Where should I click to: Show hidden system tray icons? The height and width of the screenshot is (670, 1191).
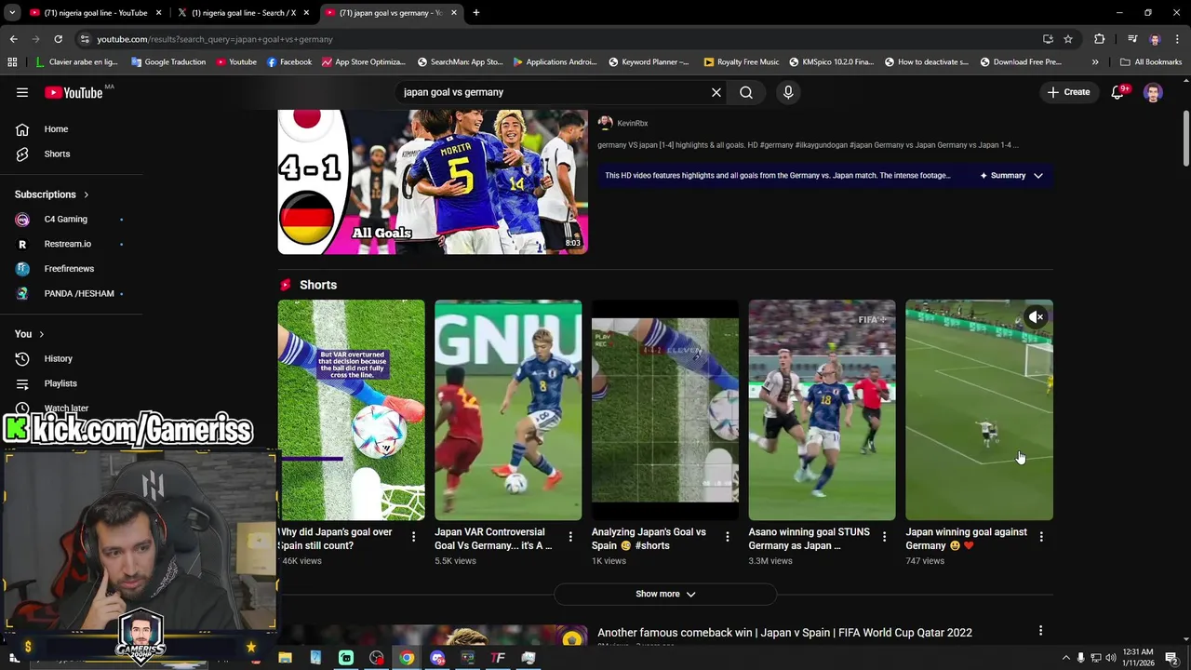[x=1065, y=658]
